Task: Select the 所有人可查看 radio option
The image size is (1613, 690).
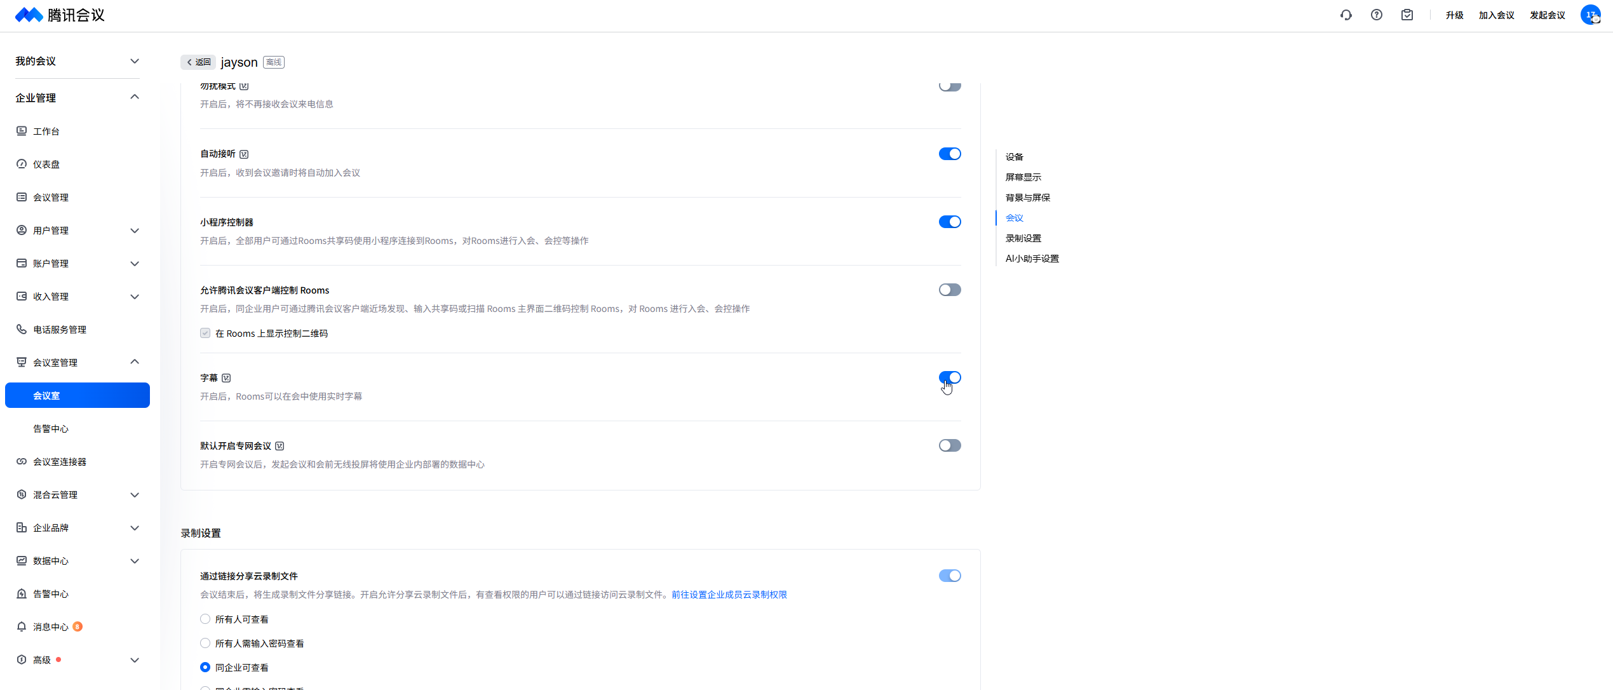Action: [205, 619]
